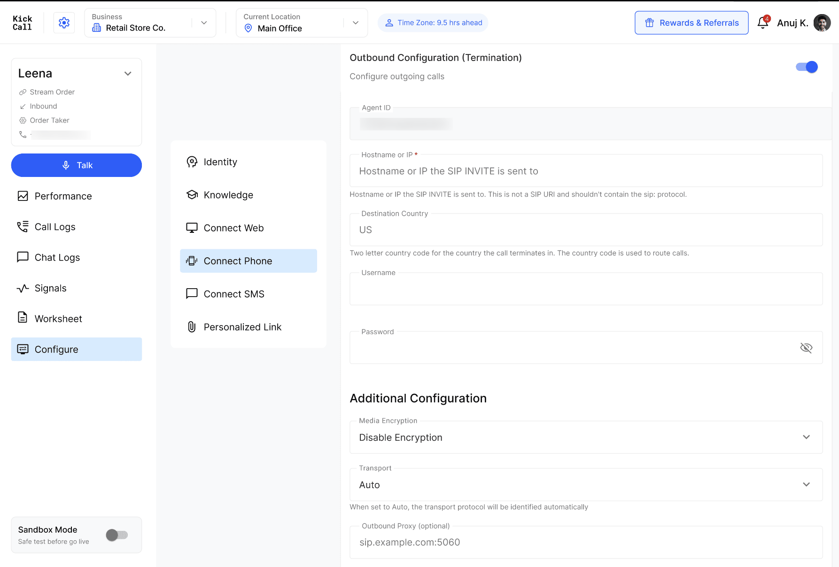Viewport: 839px width, 567px height.
Task: Go to Chat Logs
Action: [77, 257]
